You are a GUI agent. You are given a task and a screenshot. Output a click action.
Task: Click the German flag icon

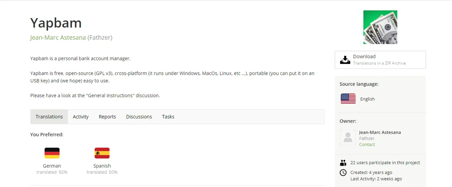tap(52, 153)
